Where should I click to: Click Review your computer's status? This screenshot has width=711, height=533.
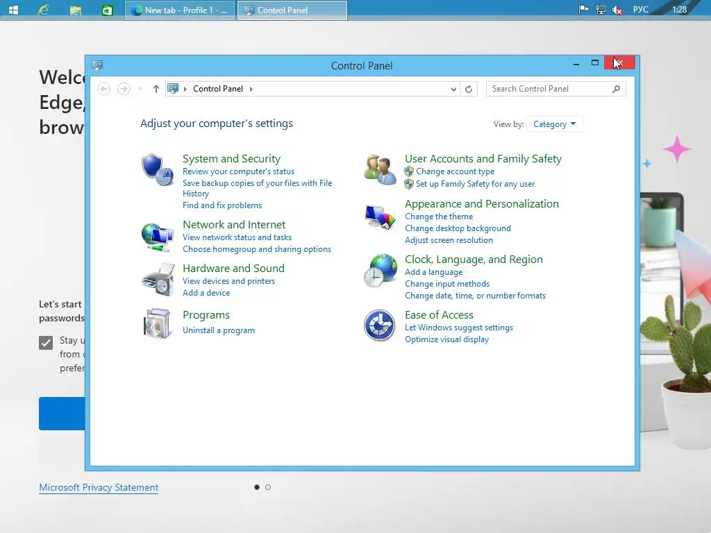(x=239, y=171)
